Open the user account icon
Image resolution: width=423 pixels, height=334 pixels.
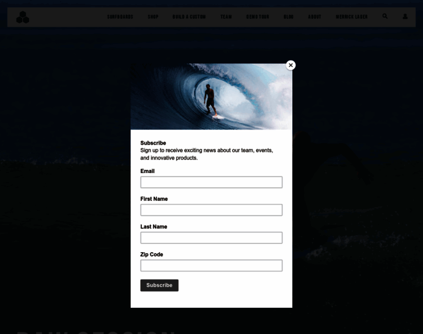(x=405, y=17)
